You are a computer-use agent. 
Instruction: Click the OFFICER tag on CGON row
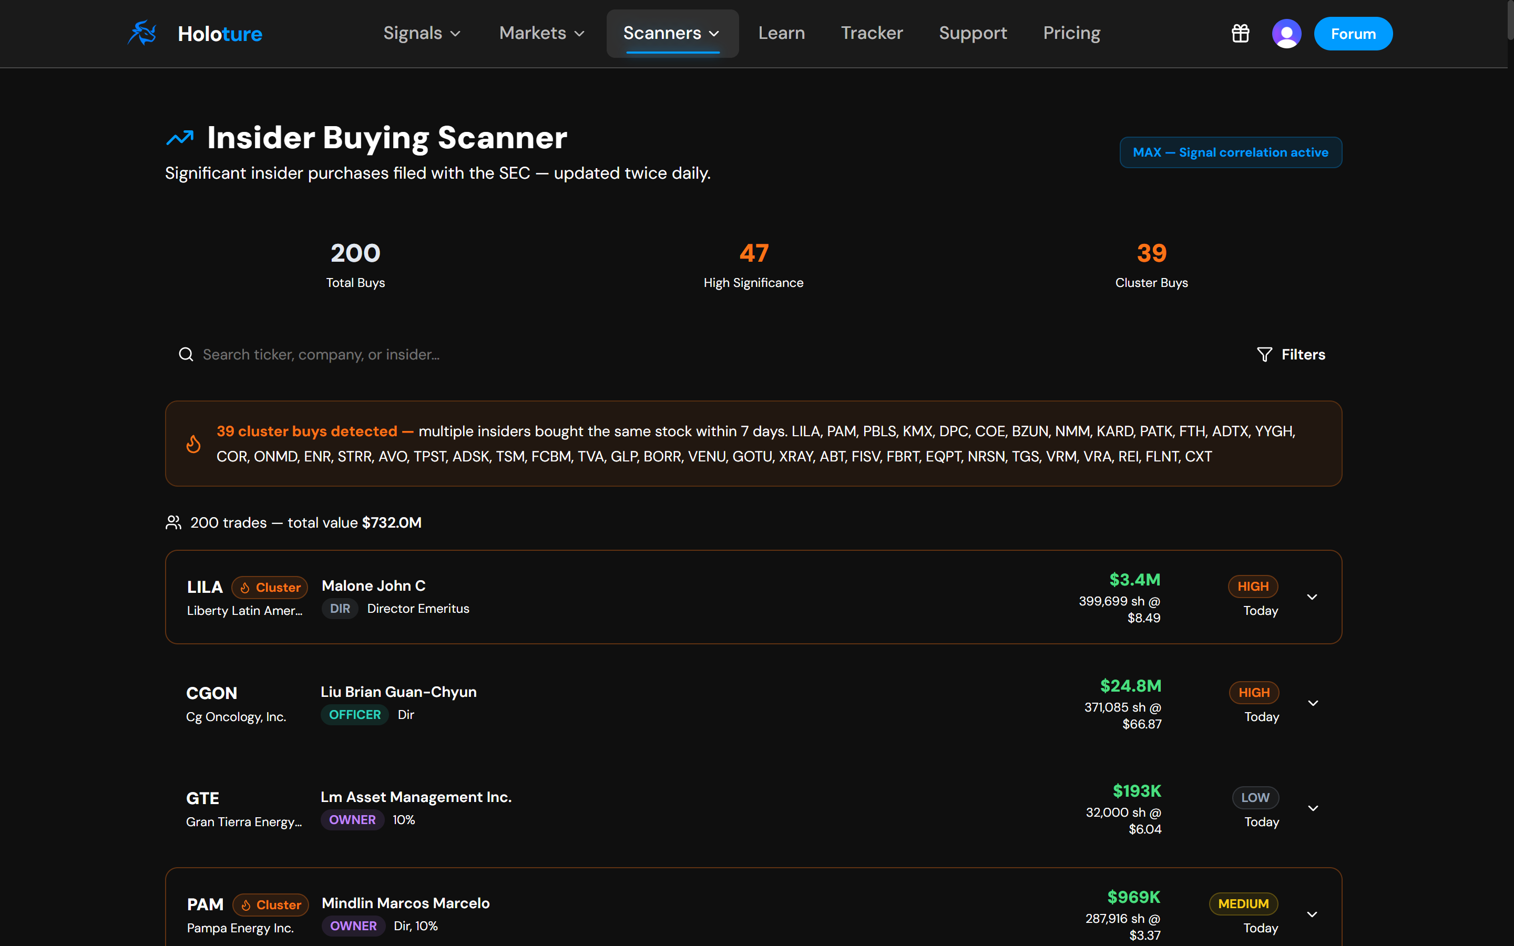point(355,715)
